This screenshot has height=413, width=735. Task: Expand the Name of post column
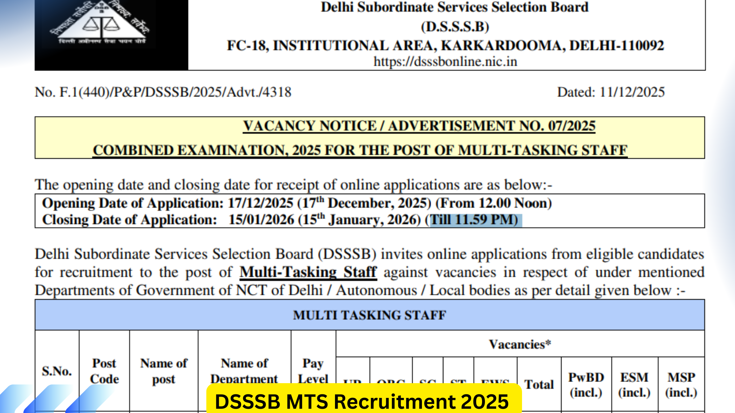click(164, 370)
